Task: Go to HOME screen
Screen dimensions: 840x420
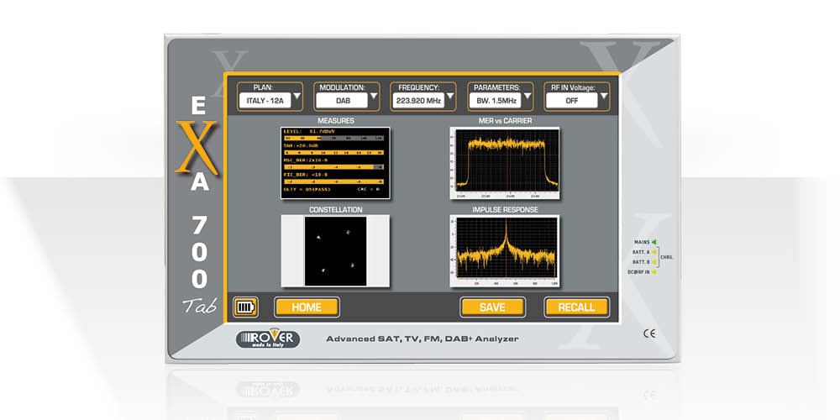Action: click(x=307, y=307)
